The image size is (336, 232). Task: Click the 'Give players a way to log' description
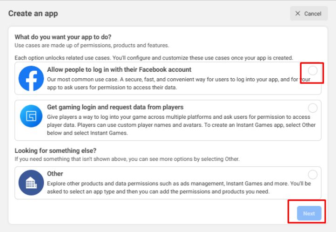181,125
